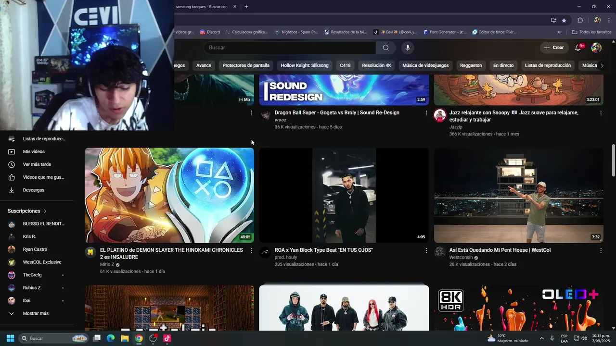This screenshot has height=346, width=616.
Task: Open a new browser tab
Action: point(246,6)
